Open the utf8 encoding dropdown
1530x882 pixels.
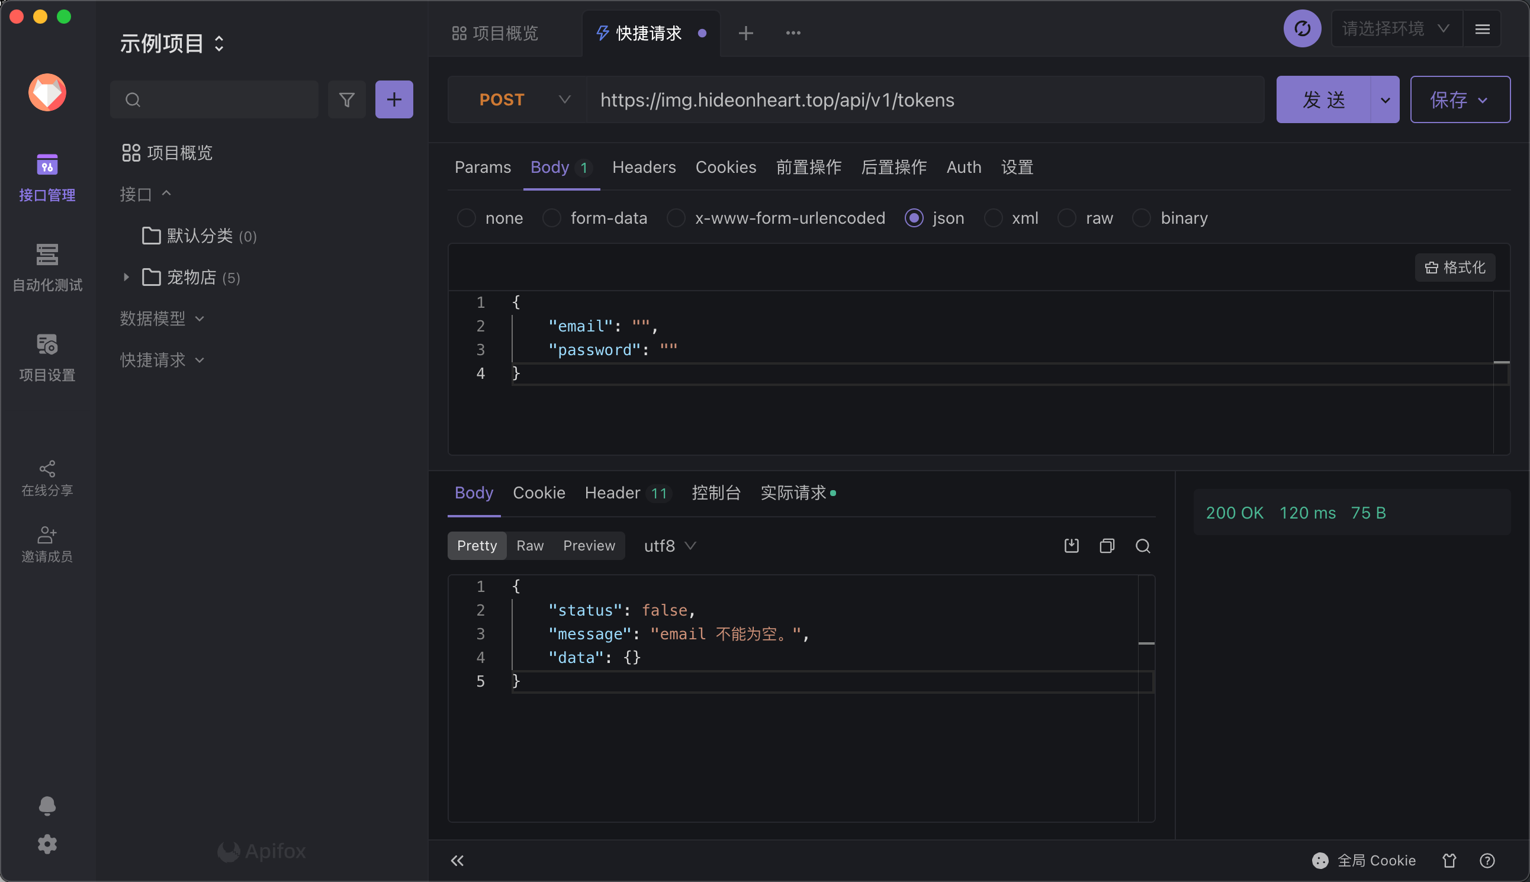click(670, 546)
